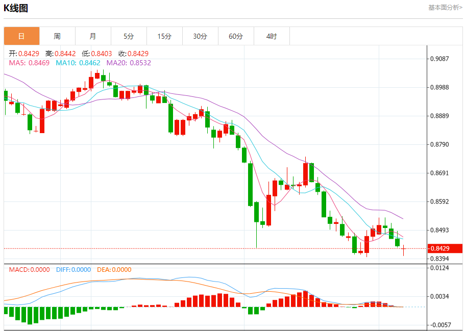Select the 日 daily chart tab
Screen dimensions: 465x331
[x=21, y=36]
